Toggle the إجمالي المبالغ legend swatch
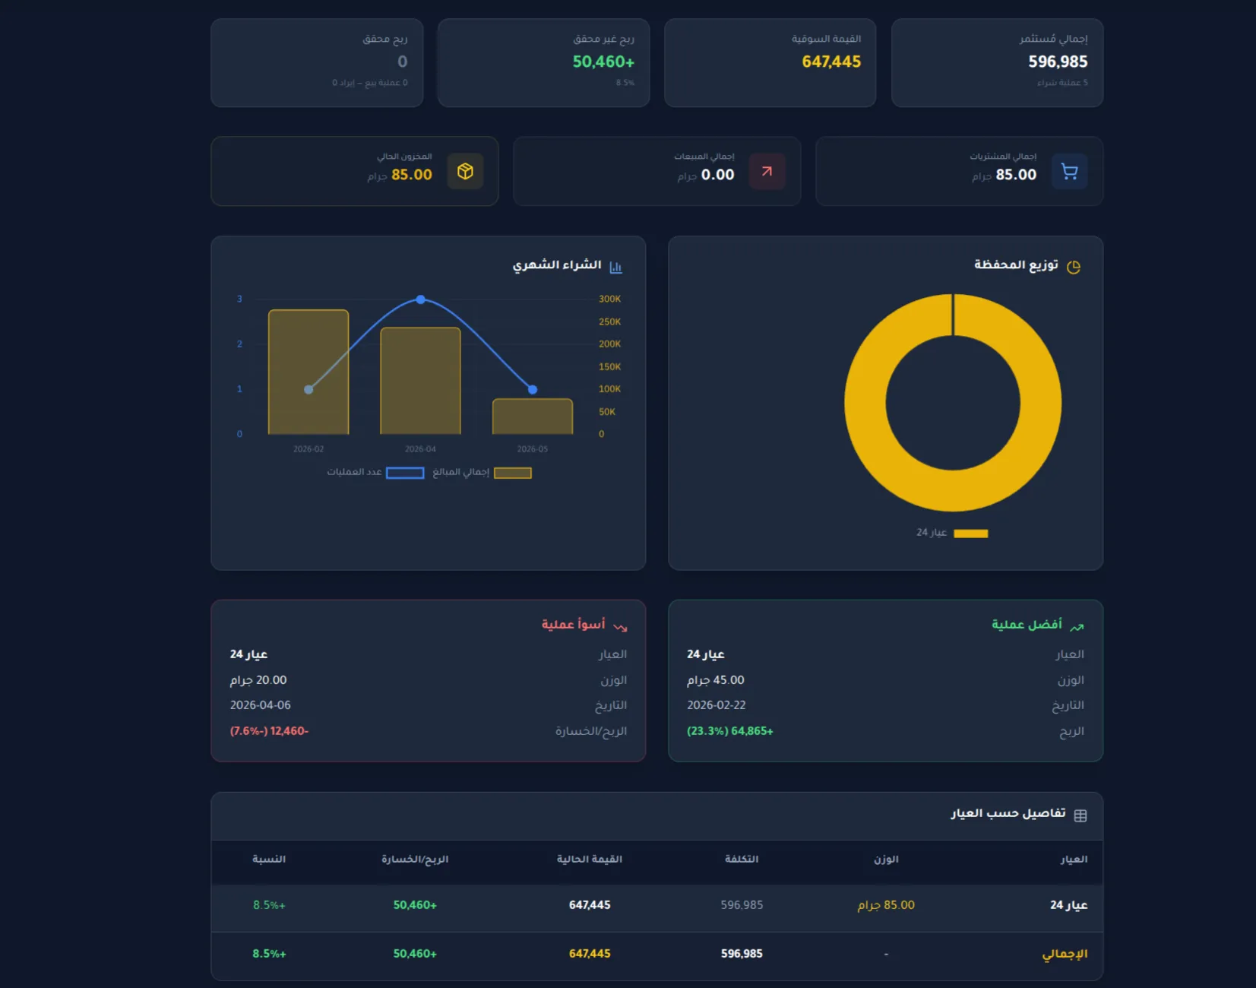 [x=513, y=473]
